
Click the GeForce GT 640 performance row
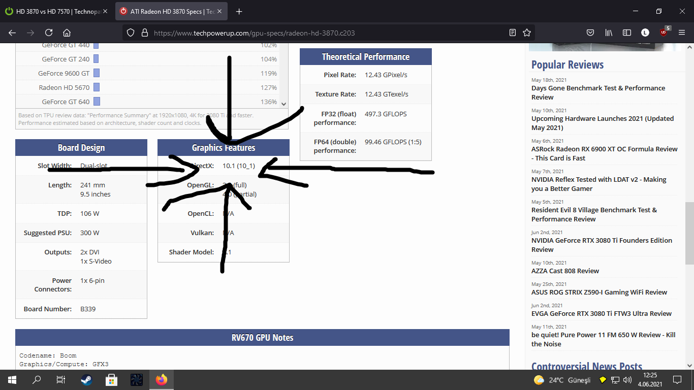tap(147, 102)
